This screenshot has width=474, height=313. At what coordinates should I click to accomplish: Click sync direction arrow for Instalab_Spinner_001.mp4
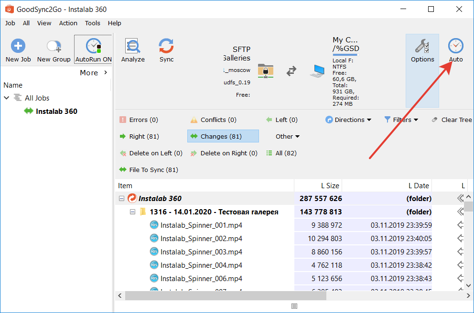pos(460,225)
